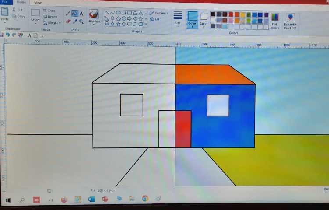Pick the Eraser tool

point(68,21)
